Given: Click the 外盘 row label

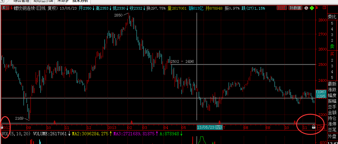Looking at the screenshot, I should click(332, 136).
